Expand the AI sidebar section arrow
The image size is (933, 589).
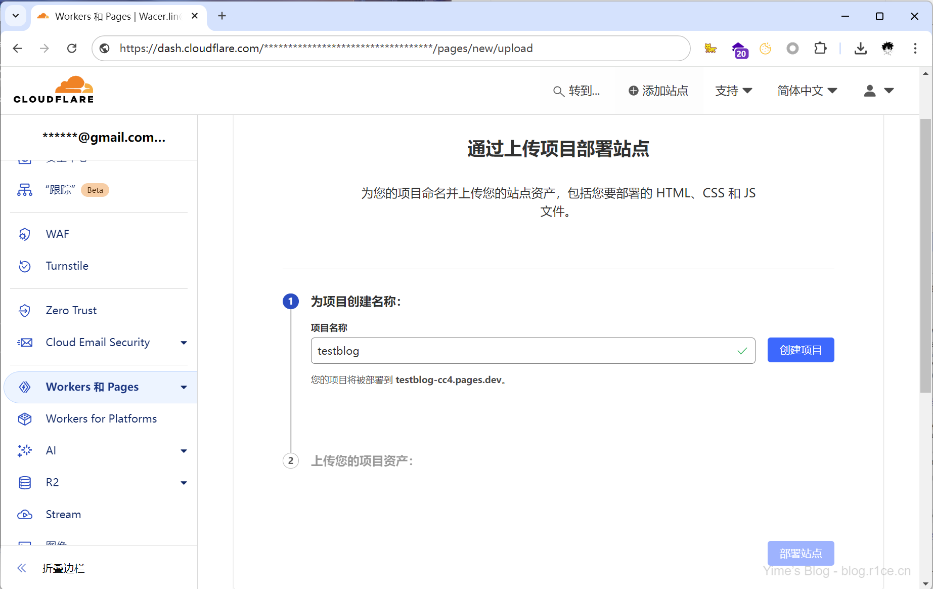point(184,451)
